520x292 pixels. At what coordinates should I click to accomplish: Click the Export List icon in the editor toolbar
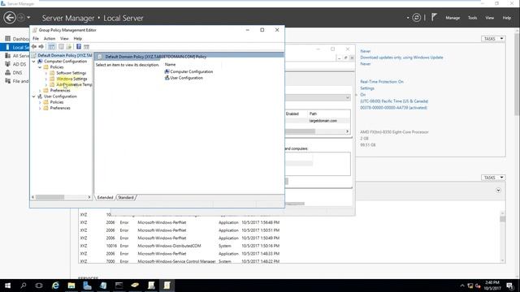pyautogui.click(x=69, y=47)
